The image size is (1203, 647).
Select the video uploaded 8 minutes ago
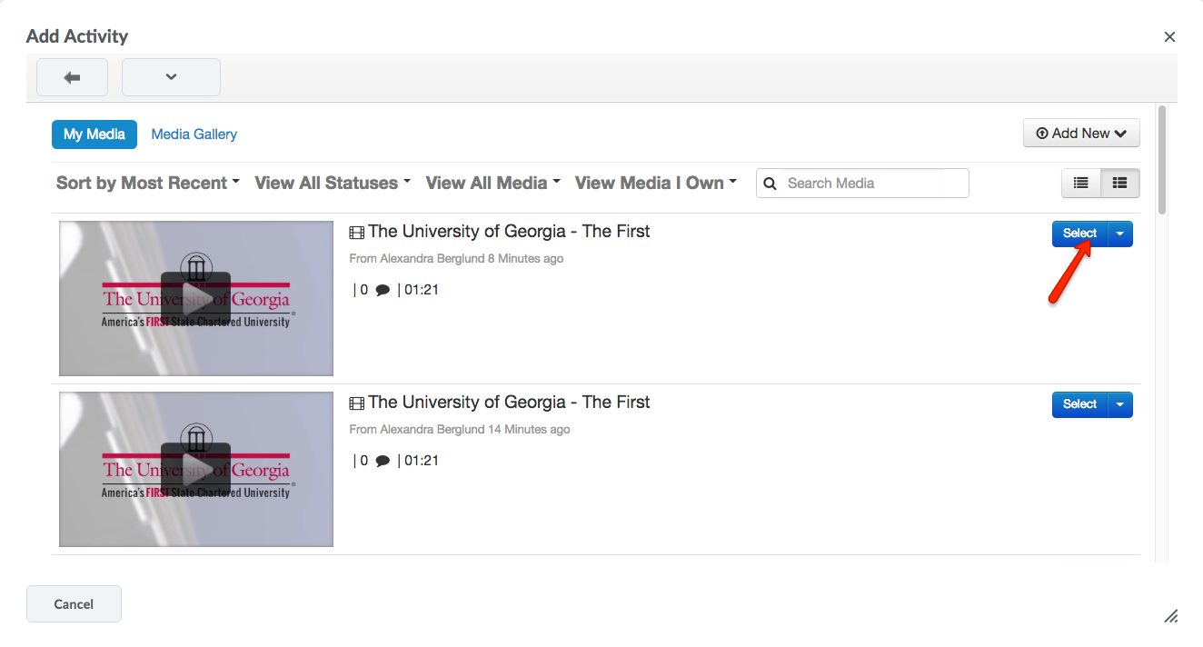[1079, 234]
